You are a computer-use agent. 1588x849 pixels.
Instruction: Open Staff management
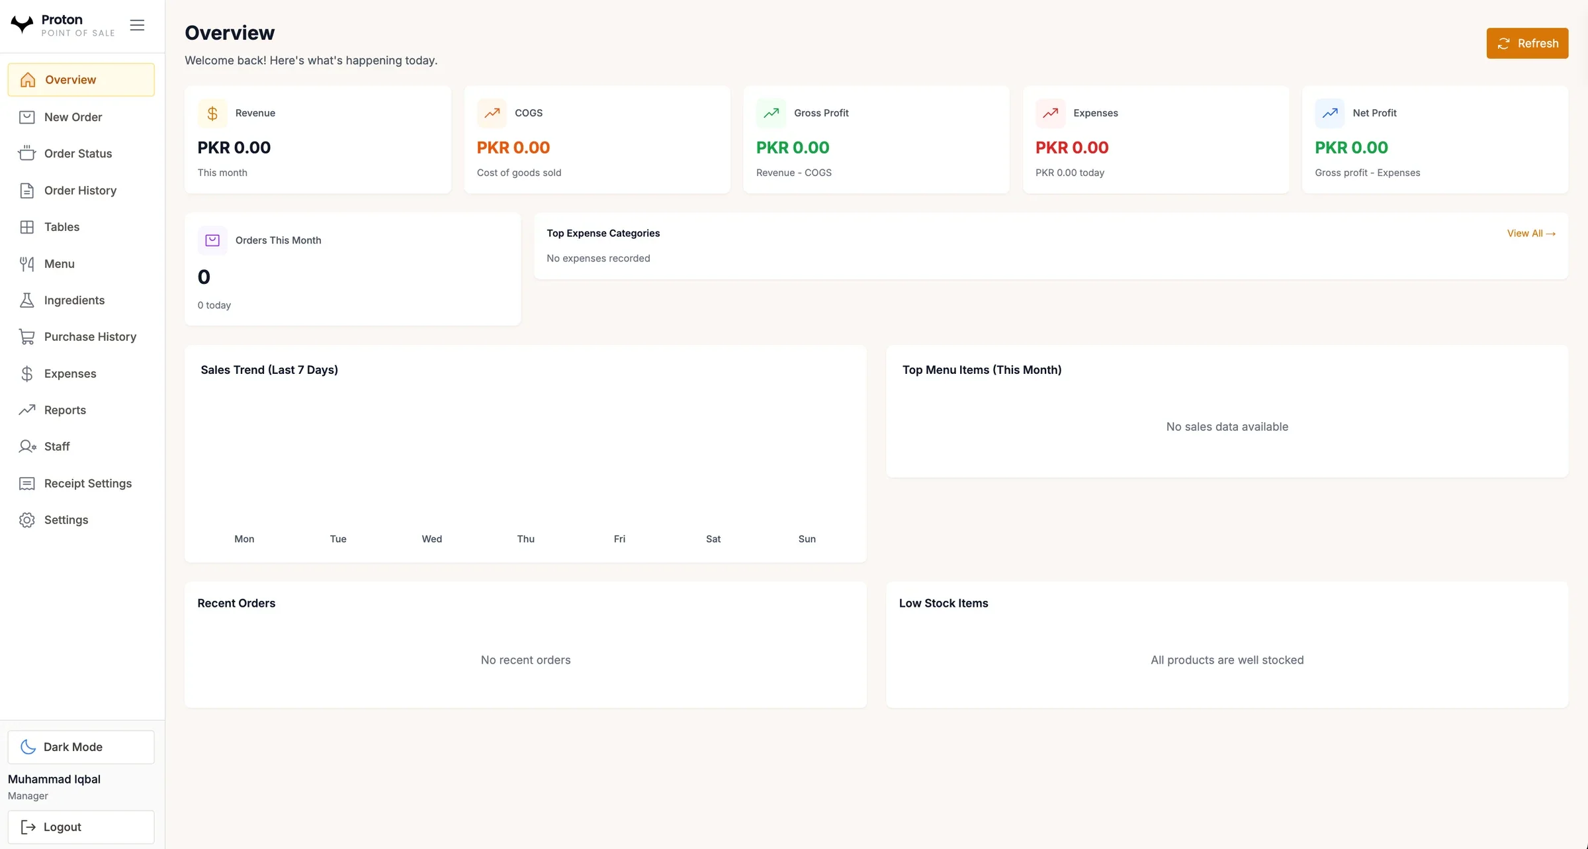point(81,447)
